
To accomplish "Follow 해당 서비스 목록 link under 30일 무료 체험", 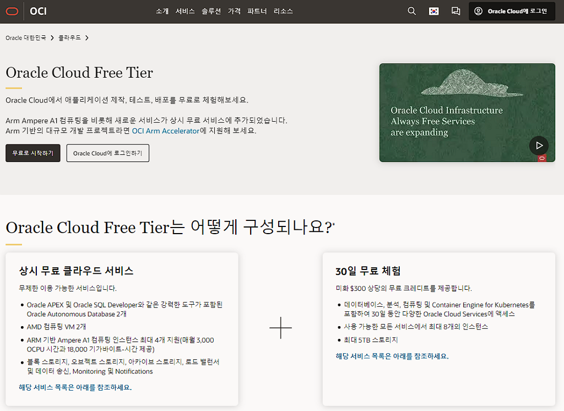I will pos(392,356).
